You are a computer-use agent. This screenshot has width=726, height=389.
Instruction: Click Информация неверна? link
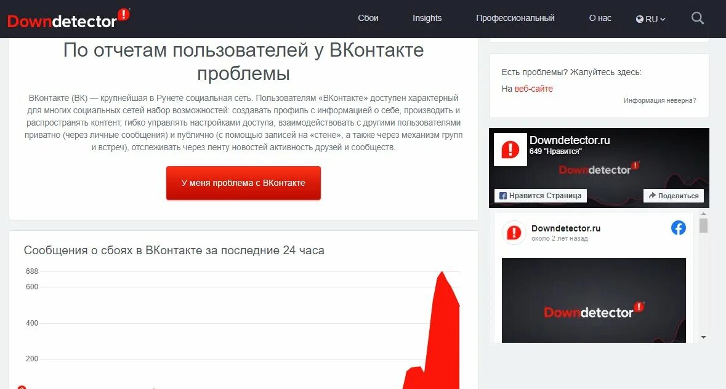(x=659, y=100)
